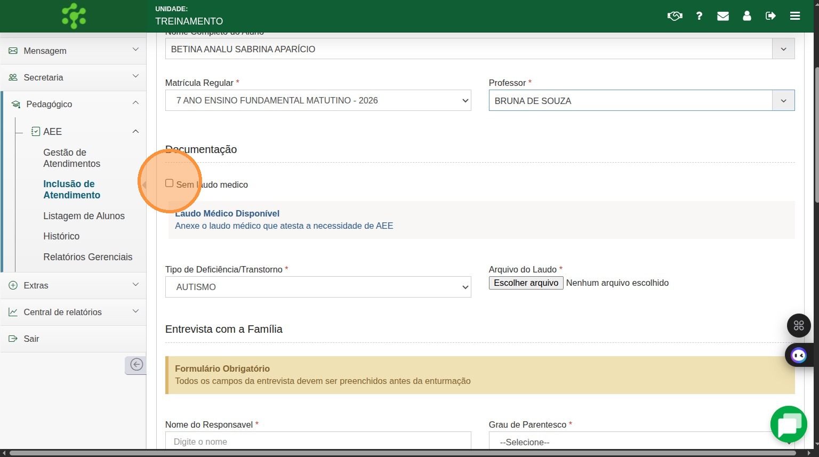Click the Nome do Responsavel input field
The image size is (819, 457).
[x=318, y=440]
